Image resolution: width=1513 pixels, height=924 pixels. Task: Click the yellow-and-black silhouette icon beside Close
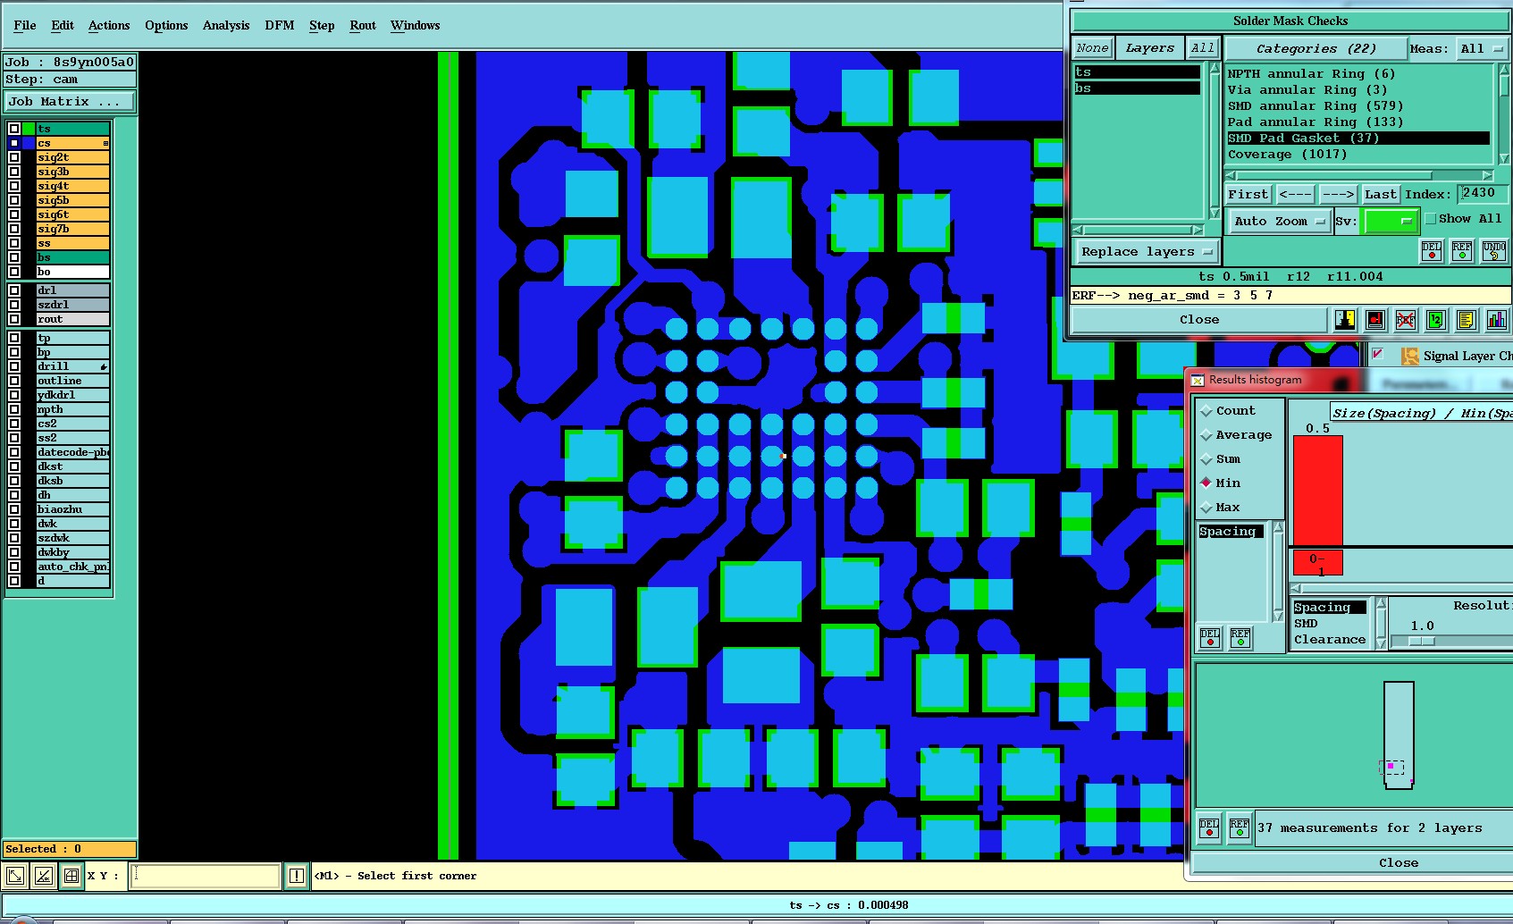pos(1345,320)
